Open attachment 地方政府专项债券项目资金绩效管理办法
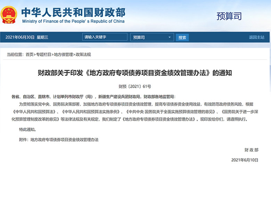 pyautogui.click(x=65, y=140)
